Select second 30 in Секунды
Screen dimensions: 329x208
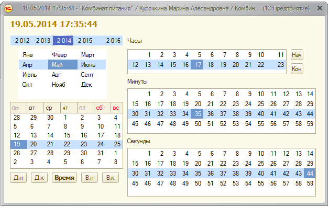[x=135, y=174]
